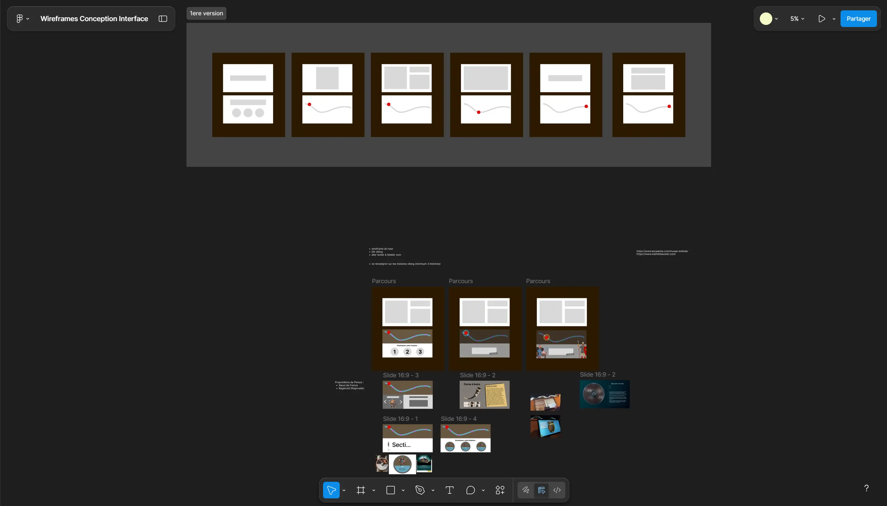887x506 pixels.
Task: Switch to Draw mode
Action: click(x=525, y=490)
